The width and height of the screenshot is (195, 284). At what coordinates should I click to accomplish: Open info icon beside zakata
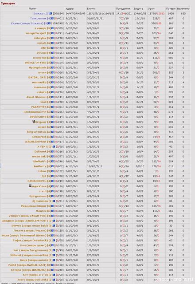click(x=52, y=92)
